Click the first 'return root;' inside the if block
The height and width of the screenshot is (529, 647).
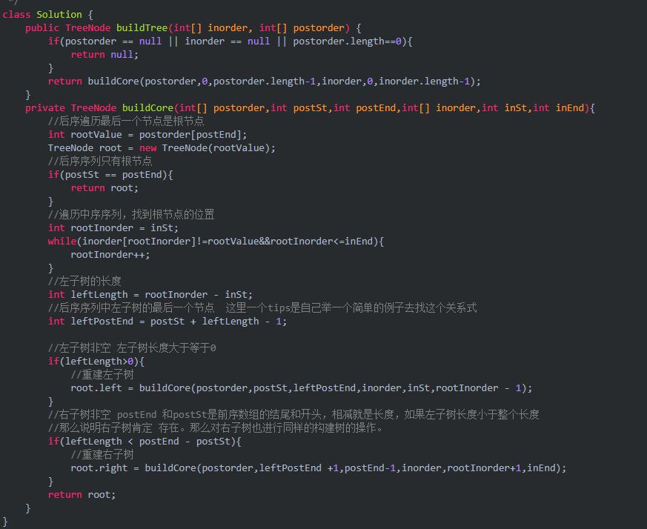(x=104, y=188)
